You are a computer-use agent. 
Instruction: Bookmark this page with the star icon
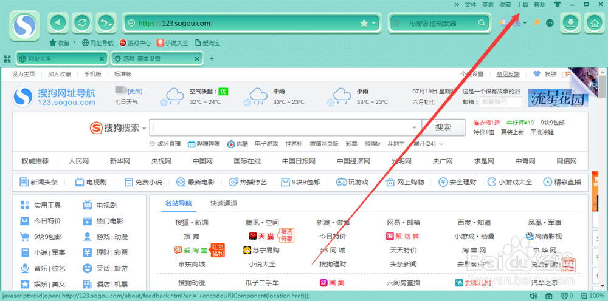[364, 24]
